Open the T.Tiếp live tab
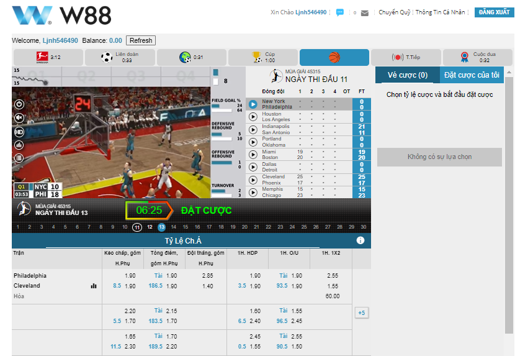This screenshot has width=515, height=356. click(406, 58)
